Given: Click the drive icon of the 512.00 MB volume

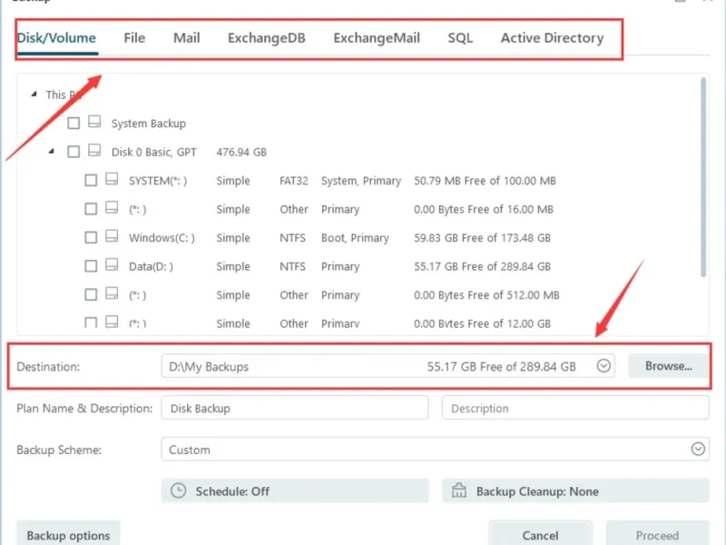Looking at the screenshot, I should [x=112, y=293].
